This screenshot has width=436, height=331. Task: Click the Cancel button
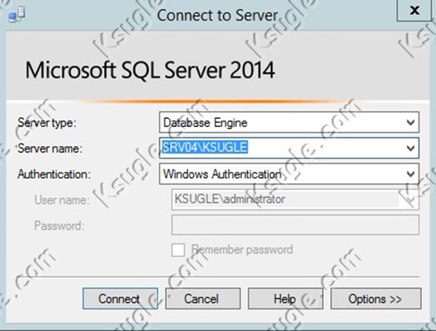pyautogui.click(x=202, y=299)
